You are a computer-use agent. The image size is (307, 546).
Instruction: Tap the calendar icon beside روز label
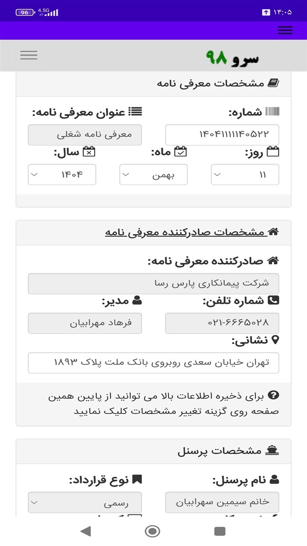273,151
